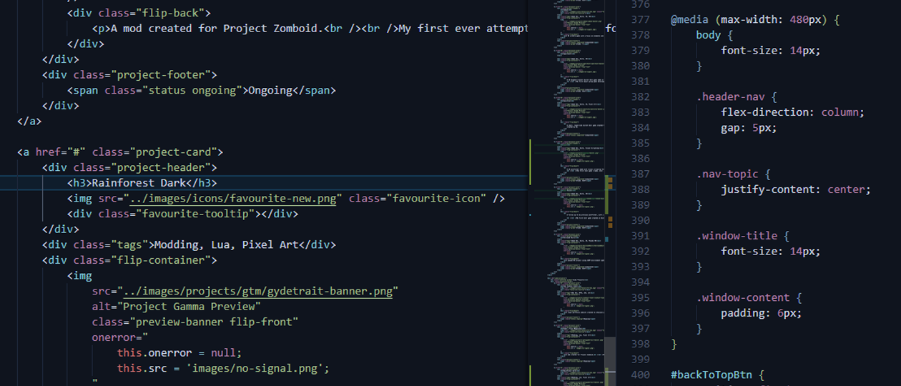Click the 'Modding, Lua, Pixel Art' tags line
The height and width of the screenshot is (386, 901).
(x=189, y=244)
